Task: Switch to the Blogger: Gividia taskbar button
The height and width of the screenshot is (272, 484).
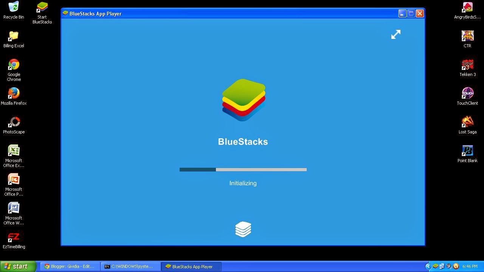Action: (x=70, y=266)
